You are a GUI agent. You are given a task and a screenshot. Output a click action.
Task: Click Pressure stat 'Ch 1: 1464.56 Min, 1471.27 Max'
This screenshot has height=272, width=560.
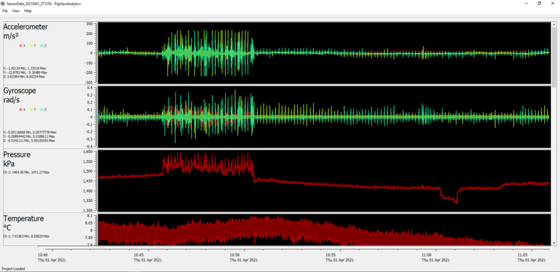(x=26, y=172)
